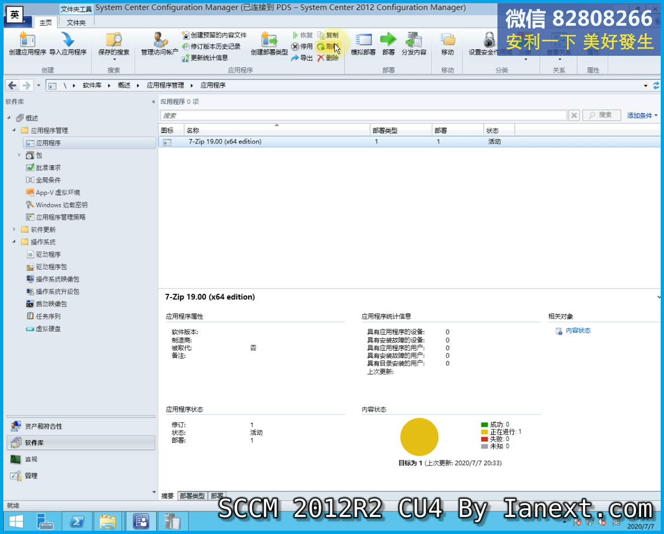The width and height of the screenshot is (664, 534).
Task: Sort the list by the 状态 column header
Action: 500,130
